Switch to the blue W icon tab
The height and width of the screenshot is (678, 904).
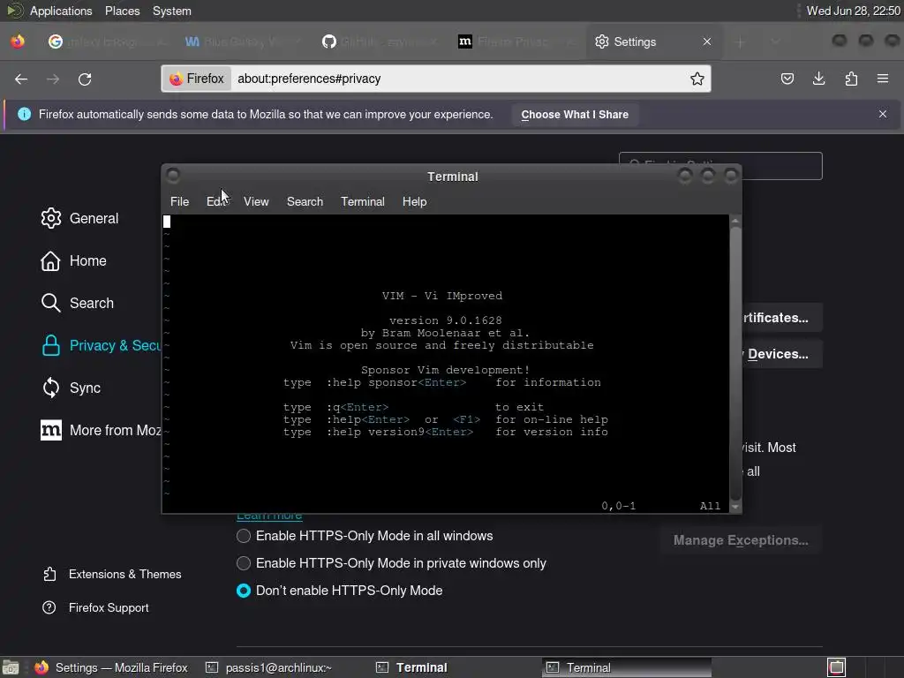245,41
